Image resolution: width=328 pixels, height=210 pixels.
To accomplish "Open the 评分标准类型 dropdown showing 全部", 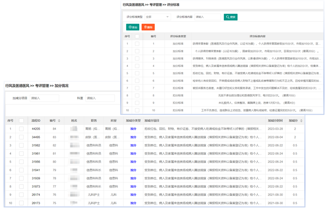I will (157, 17).
